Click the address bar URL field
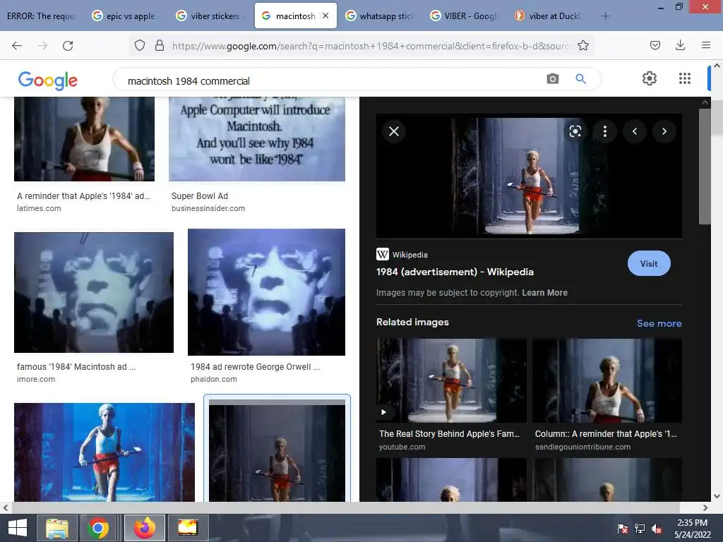723x542 pixels. [x=371, y=46]
